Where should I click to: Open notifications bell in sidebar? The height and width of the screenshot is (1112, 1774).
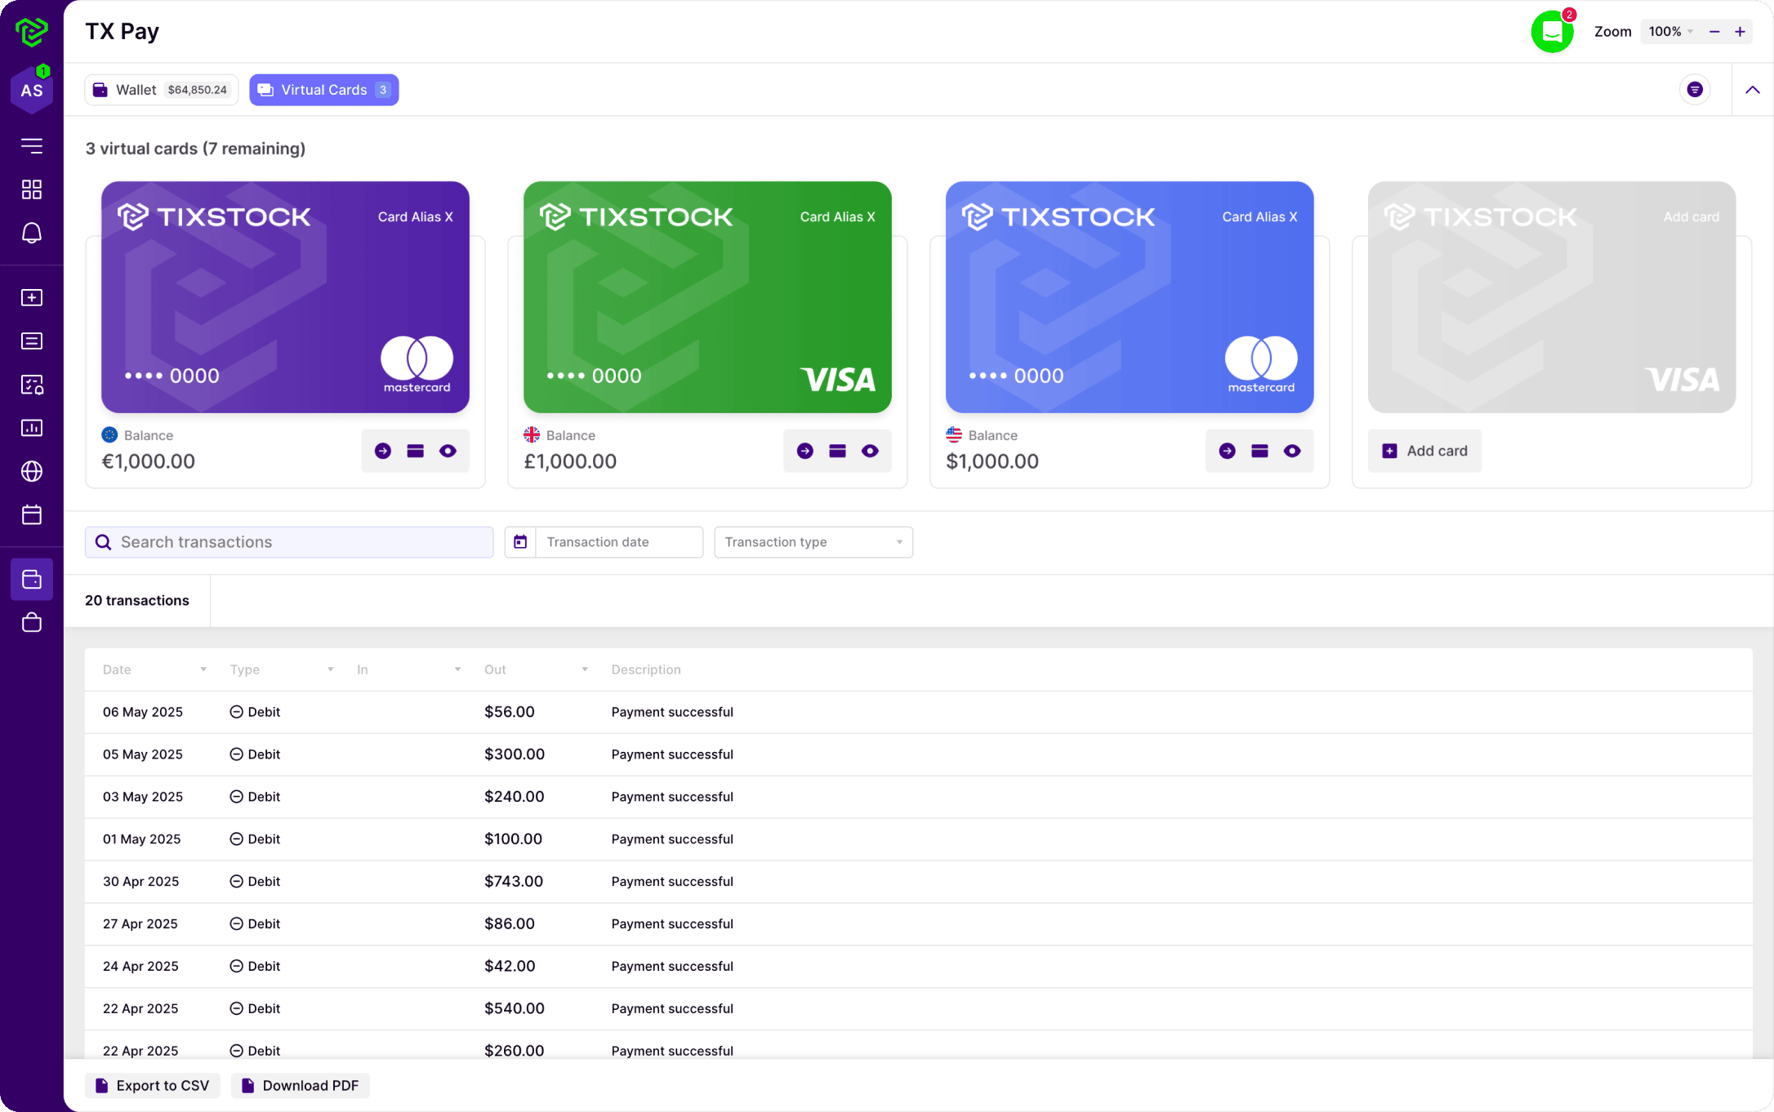point(32,234)
